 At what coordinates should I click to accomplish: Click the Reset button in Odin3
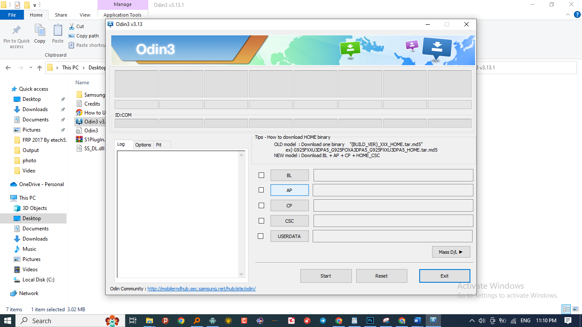point(382,276)
